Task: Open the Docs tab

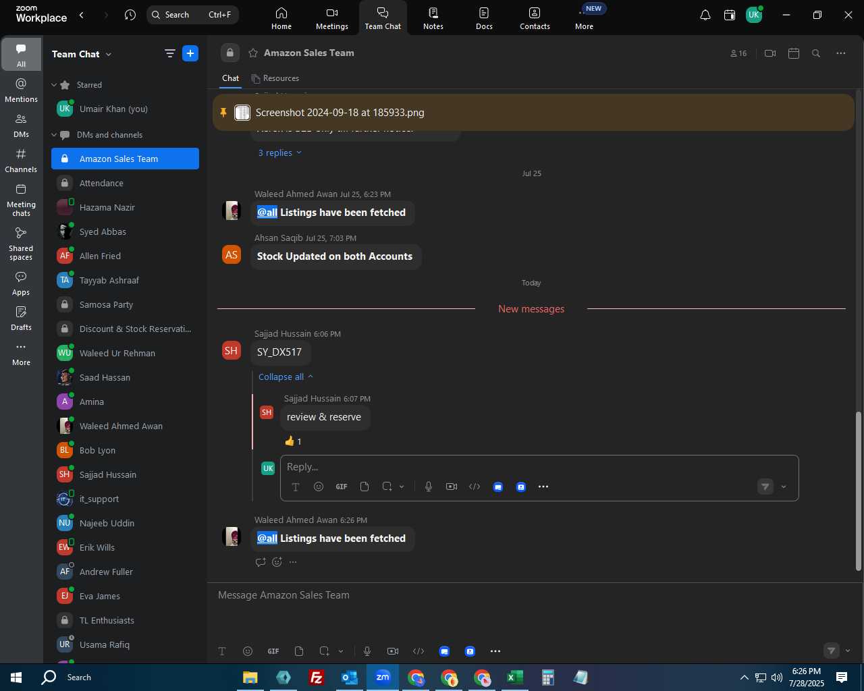Action: point(484,18)
